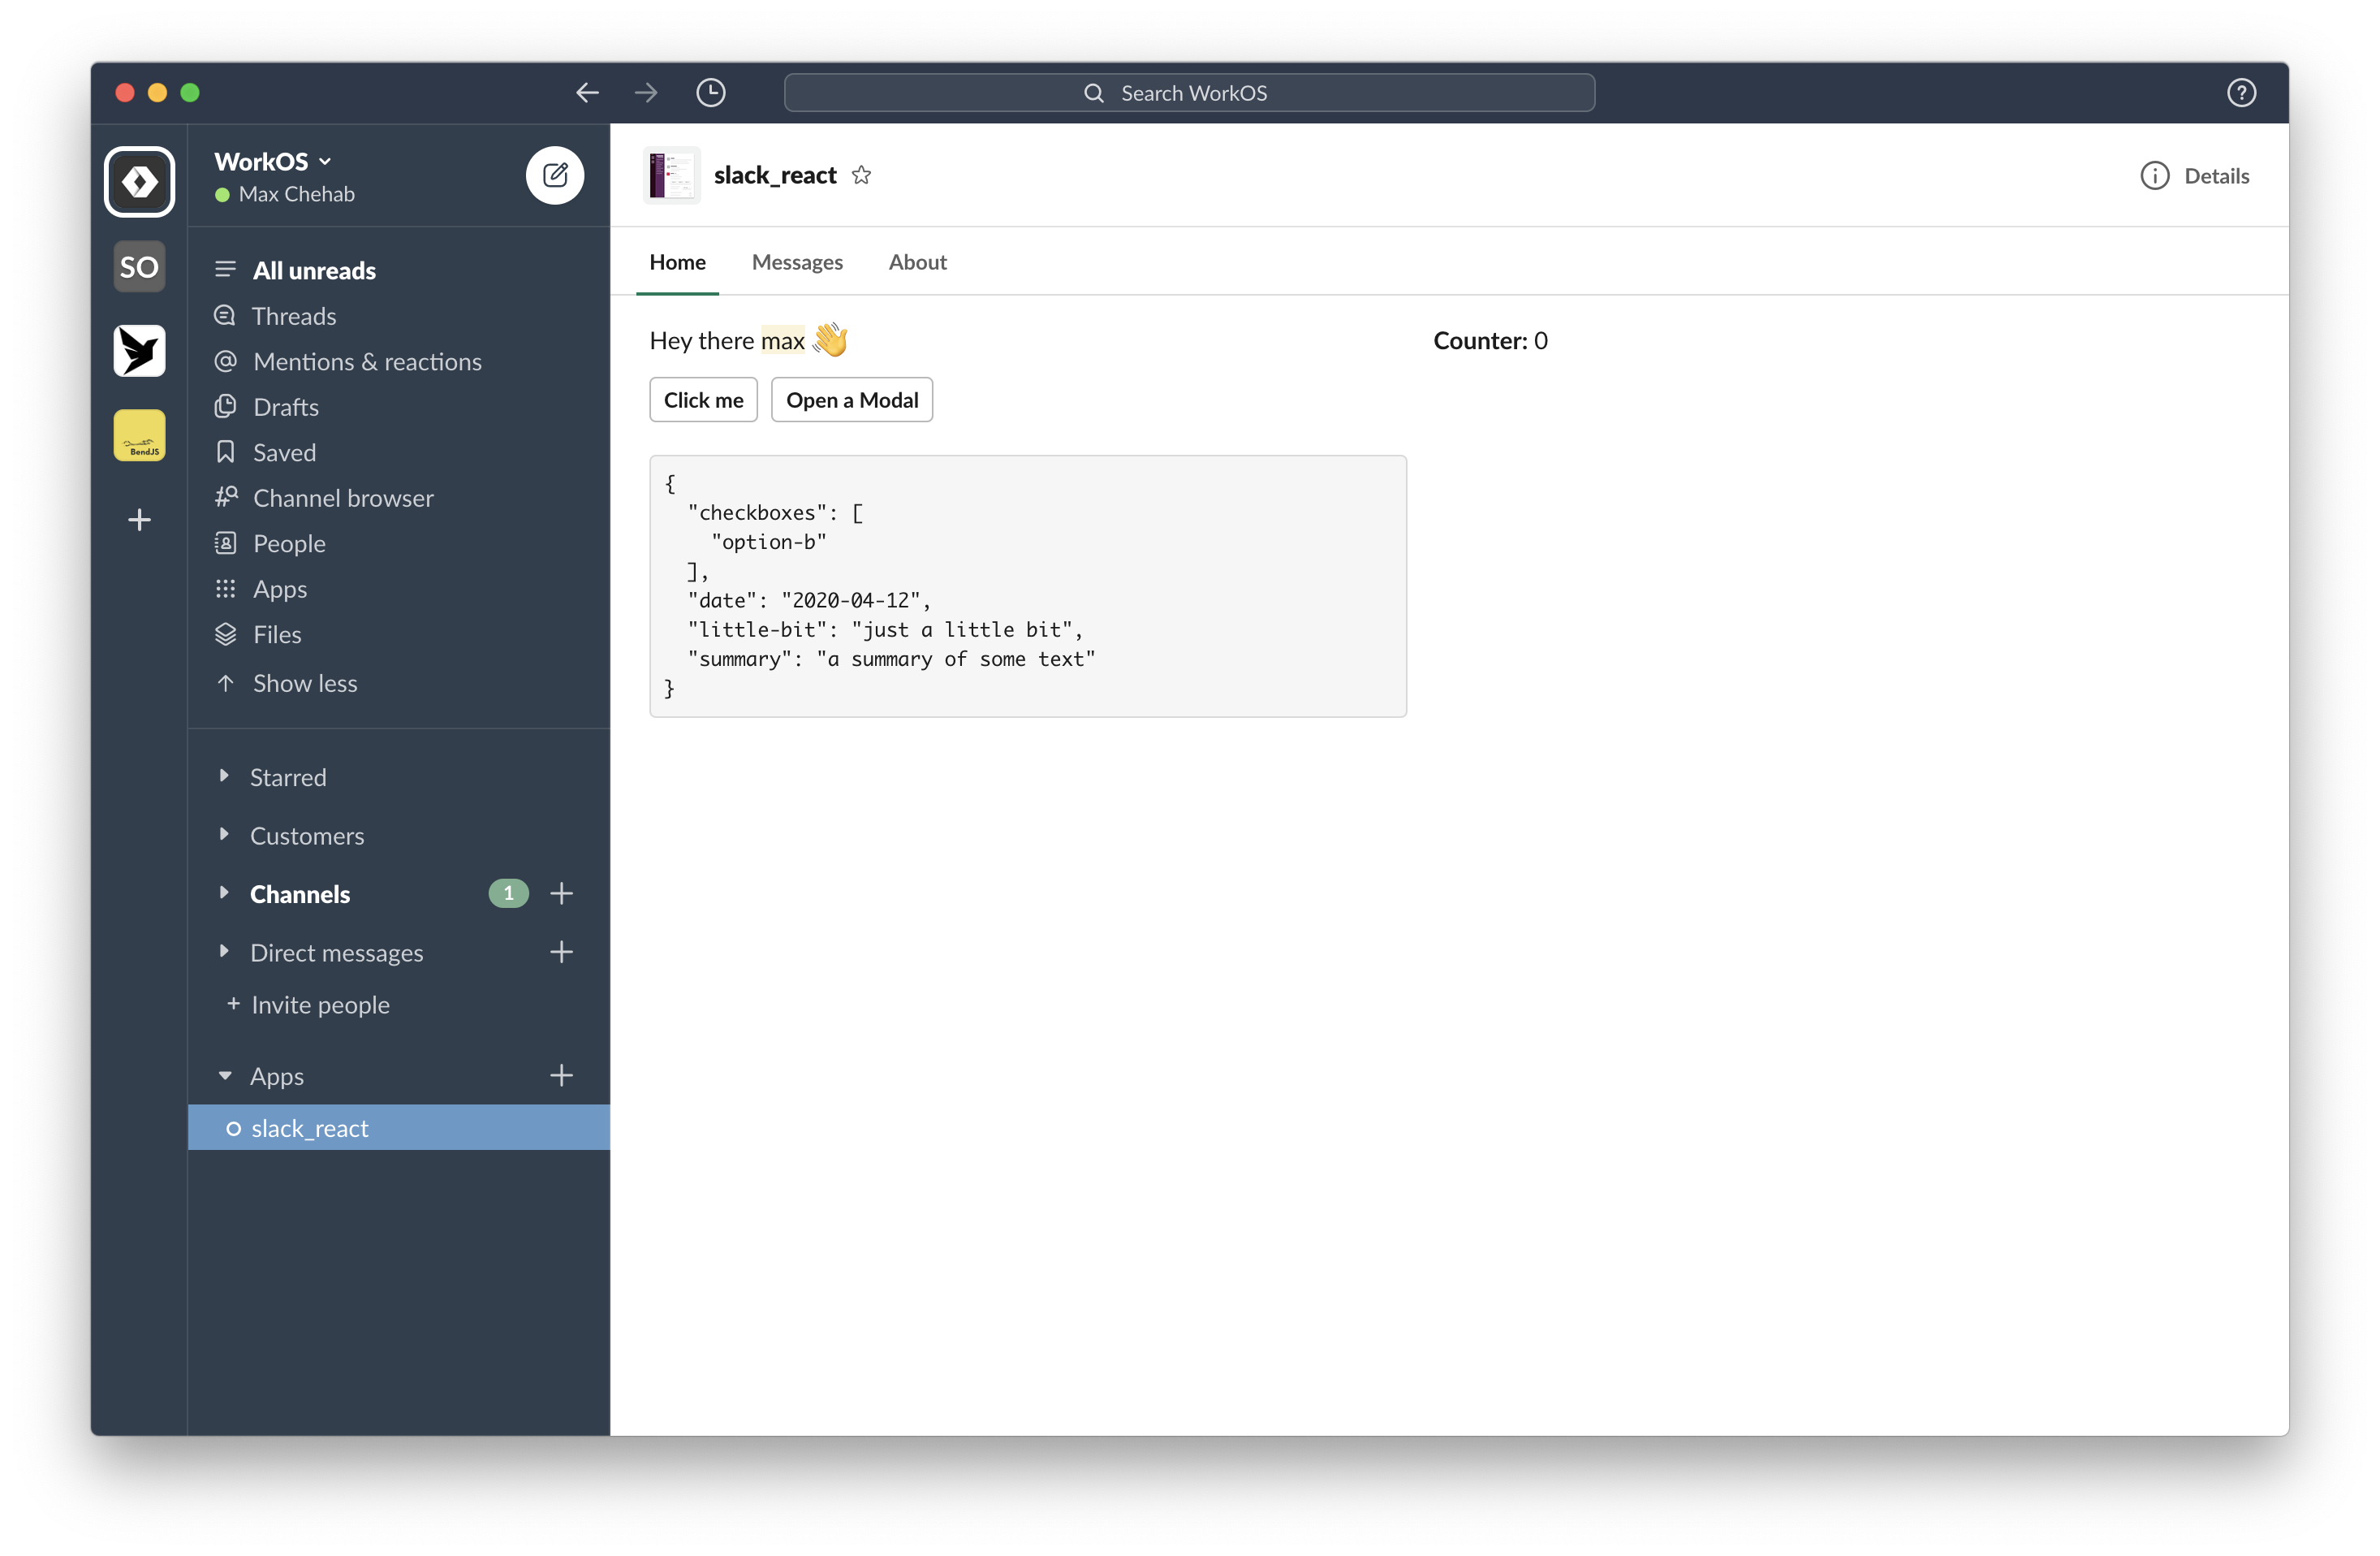Add a workspace with plus icon

[139, 519]
